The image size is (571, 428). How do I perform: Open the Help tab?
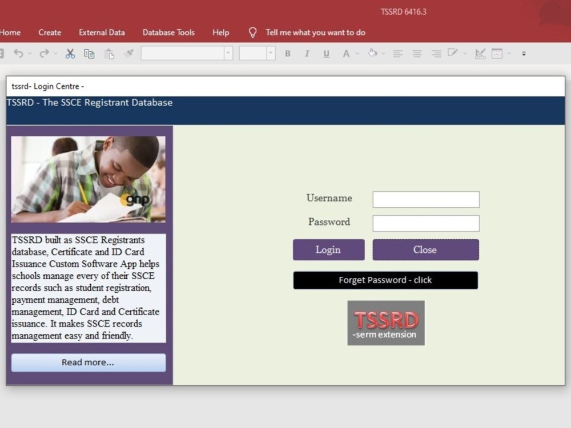(220, 33)
